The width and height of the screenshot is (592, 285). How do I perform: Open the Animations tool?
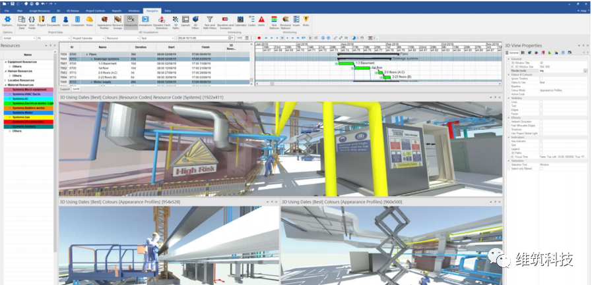click(145, 21)
